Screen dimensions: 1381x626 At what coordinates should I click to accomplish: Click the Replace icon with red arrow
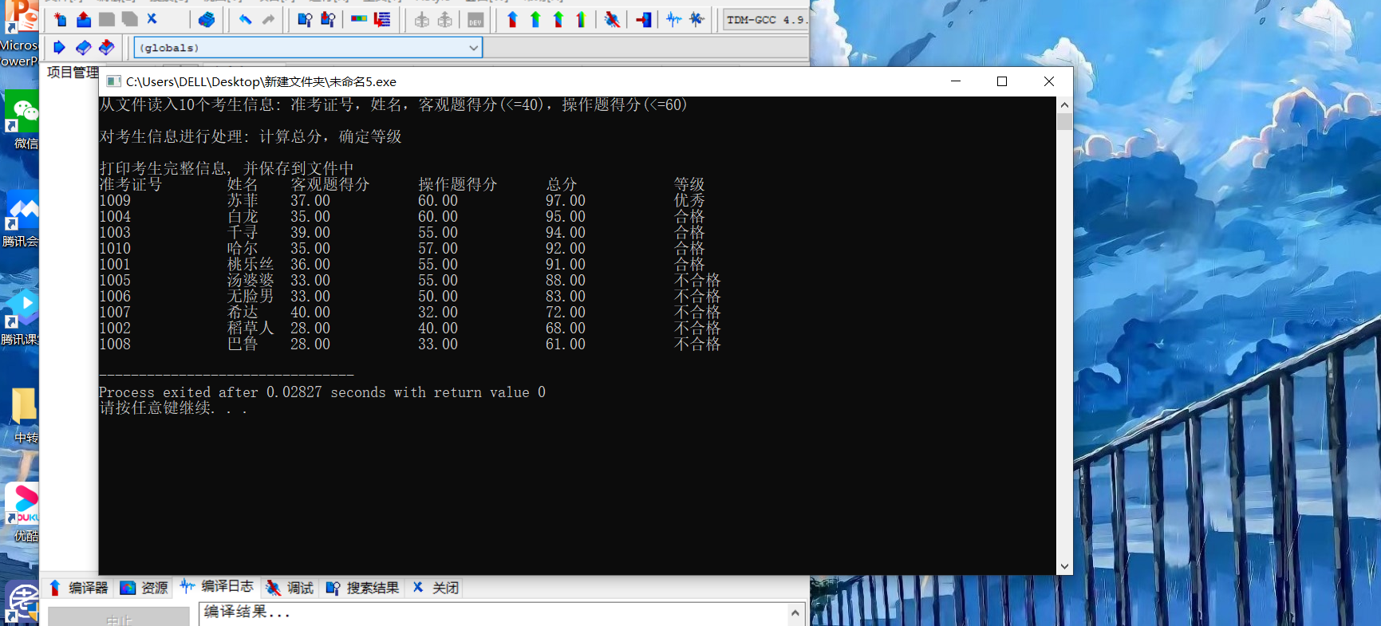pyautogui.click(x=328, y=20)
